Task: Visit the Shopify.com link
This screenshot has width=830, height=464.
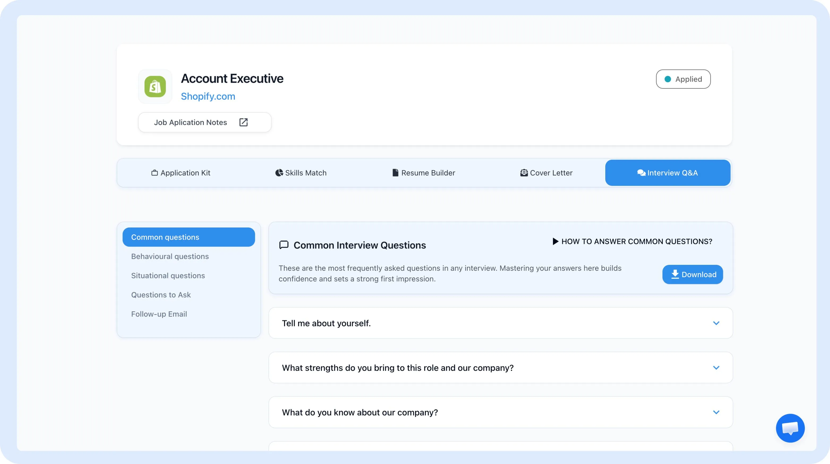Action: click(208, 96)
